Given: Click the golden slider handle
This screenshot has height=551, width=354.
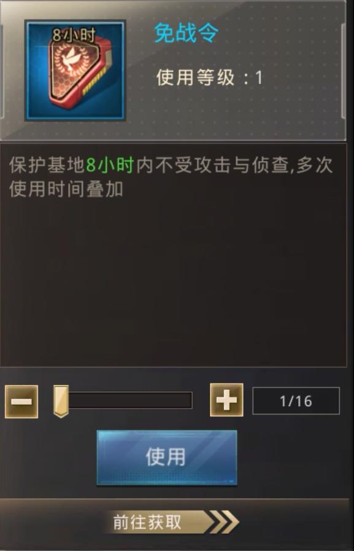Looking at the screenshot, I should [61, 401].
